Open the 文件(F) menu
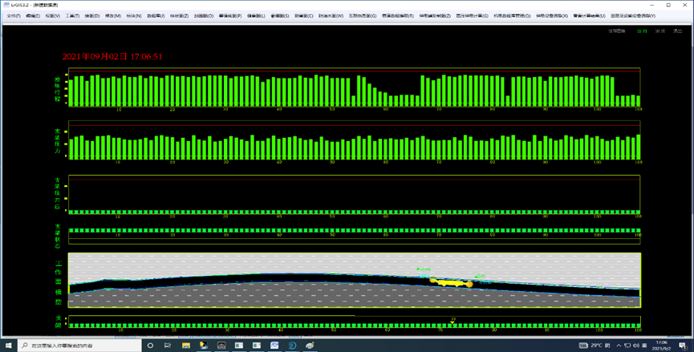The height and width of the screenshot is (352, 694). [13, 16]
